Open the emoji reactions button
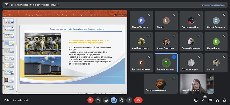Screen dimensions: 230x105 pos(106,100)
